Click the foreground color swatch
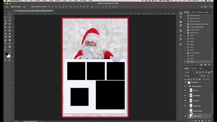The width and height of the screenshot is (217, 122). (7, 54)
